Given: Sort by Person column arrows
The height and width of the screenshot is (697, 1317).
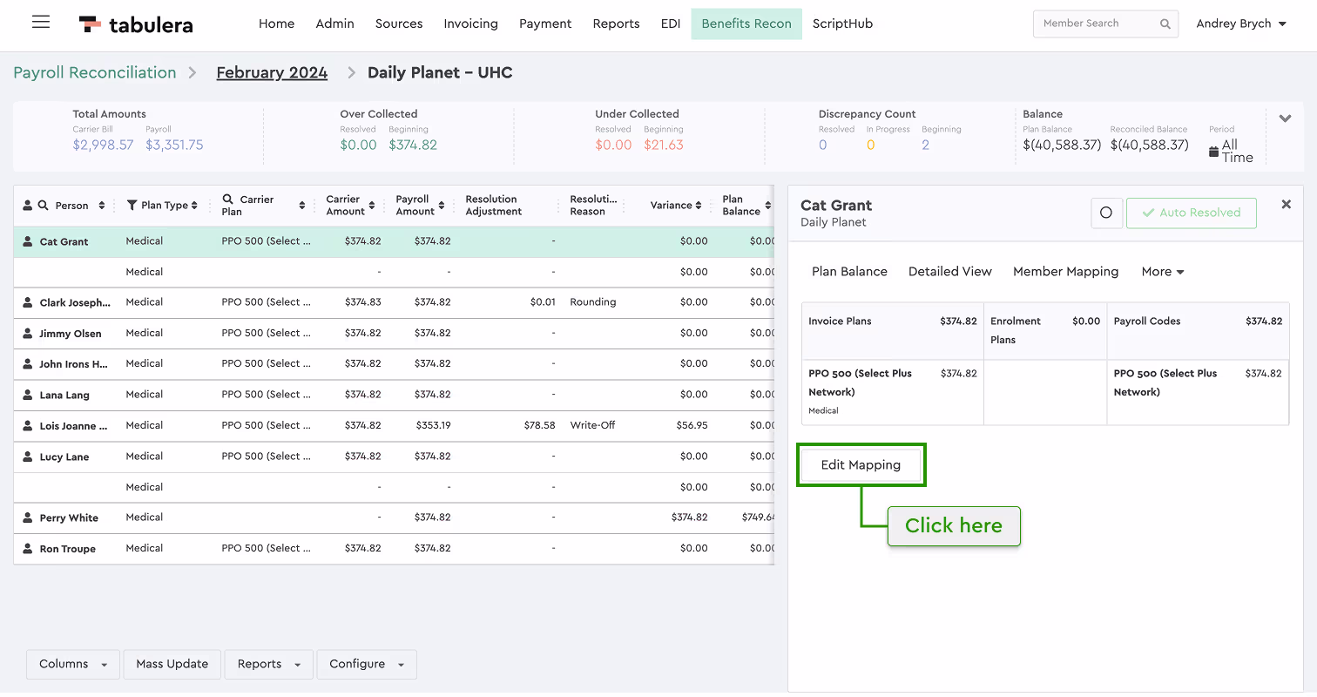Looking at the screenshot, I should [x=101, y=206].
